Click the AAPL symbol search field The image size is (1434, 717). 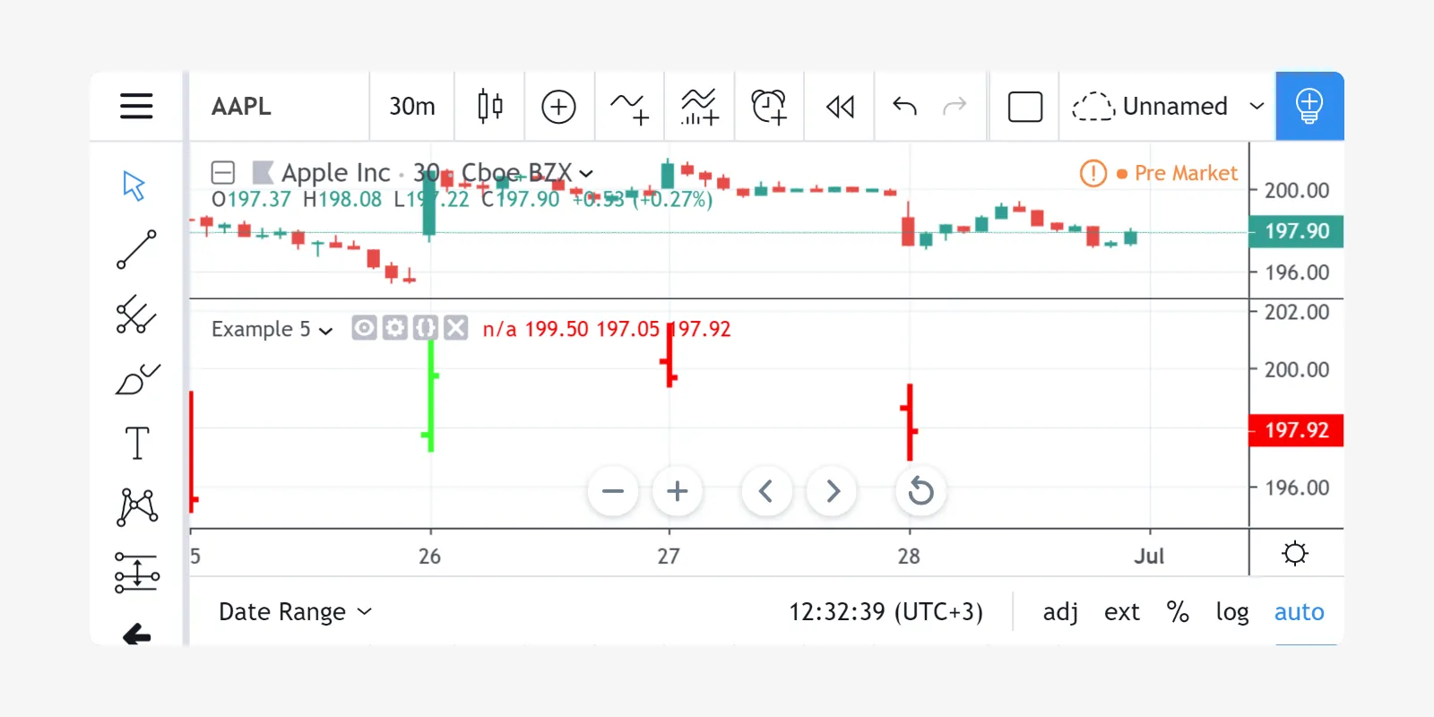point(278,106)
